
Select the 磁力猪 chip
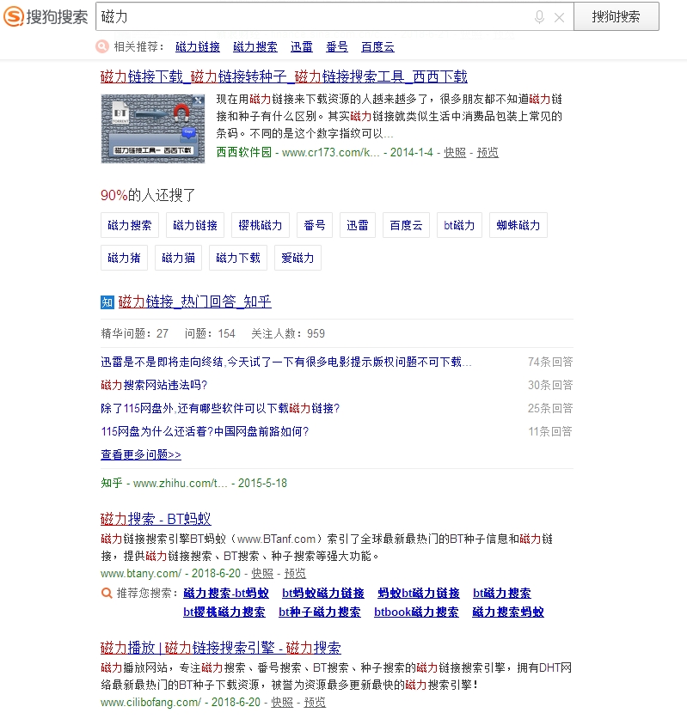coord(124,259)
